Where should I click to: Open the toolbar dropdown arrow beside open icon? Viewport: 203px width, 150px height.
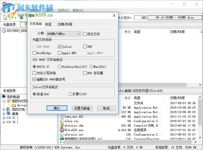pos(16,18)
